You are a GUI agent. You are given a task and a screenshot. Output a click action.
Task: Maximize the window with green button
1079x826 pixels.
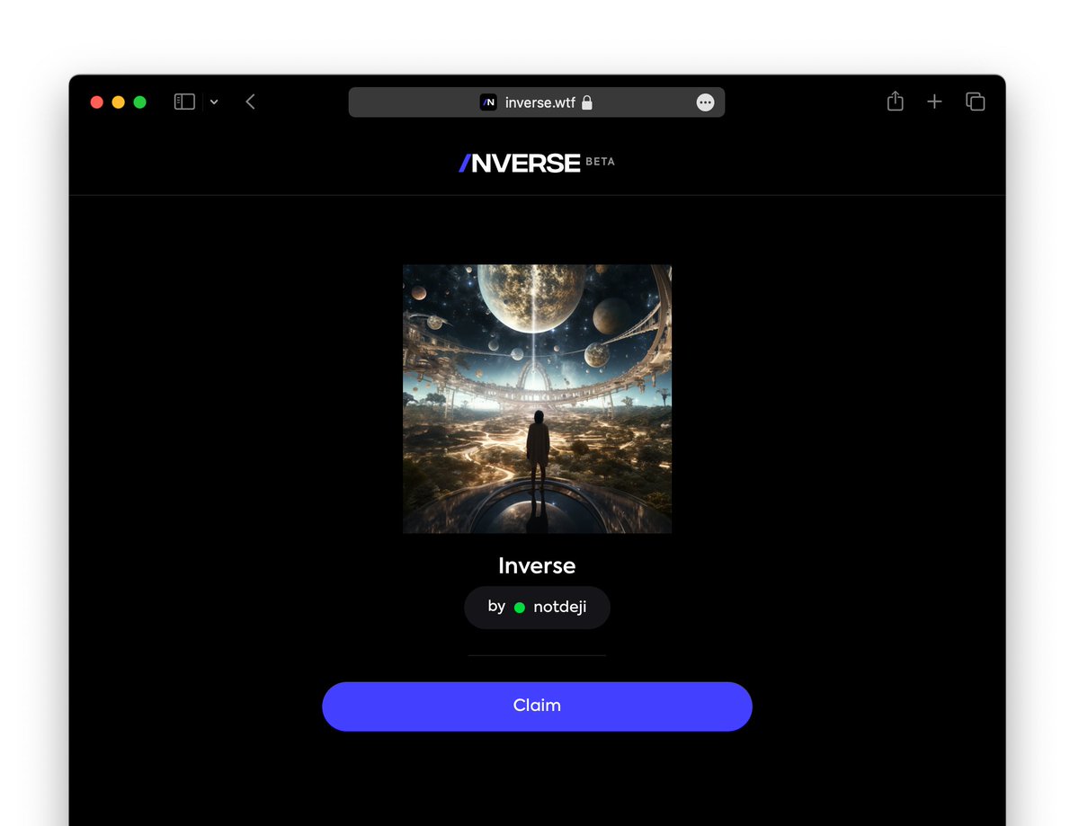coord(139,102)
